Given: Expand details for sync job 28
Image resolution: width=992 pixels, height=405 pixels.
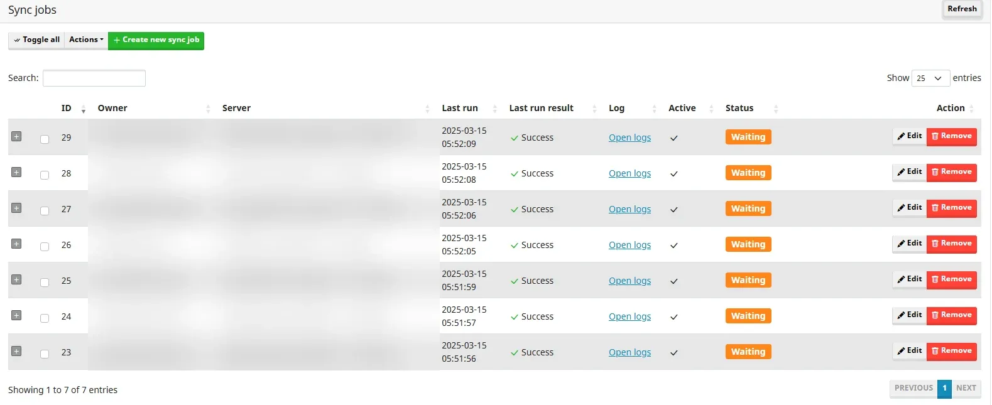Looking at the screenshot, I should 16,172.
